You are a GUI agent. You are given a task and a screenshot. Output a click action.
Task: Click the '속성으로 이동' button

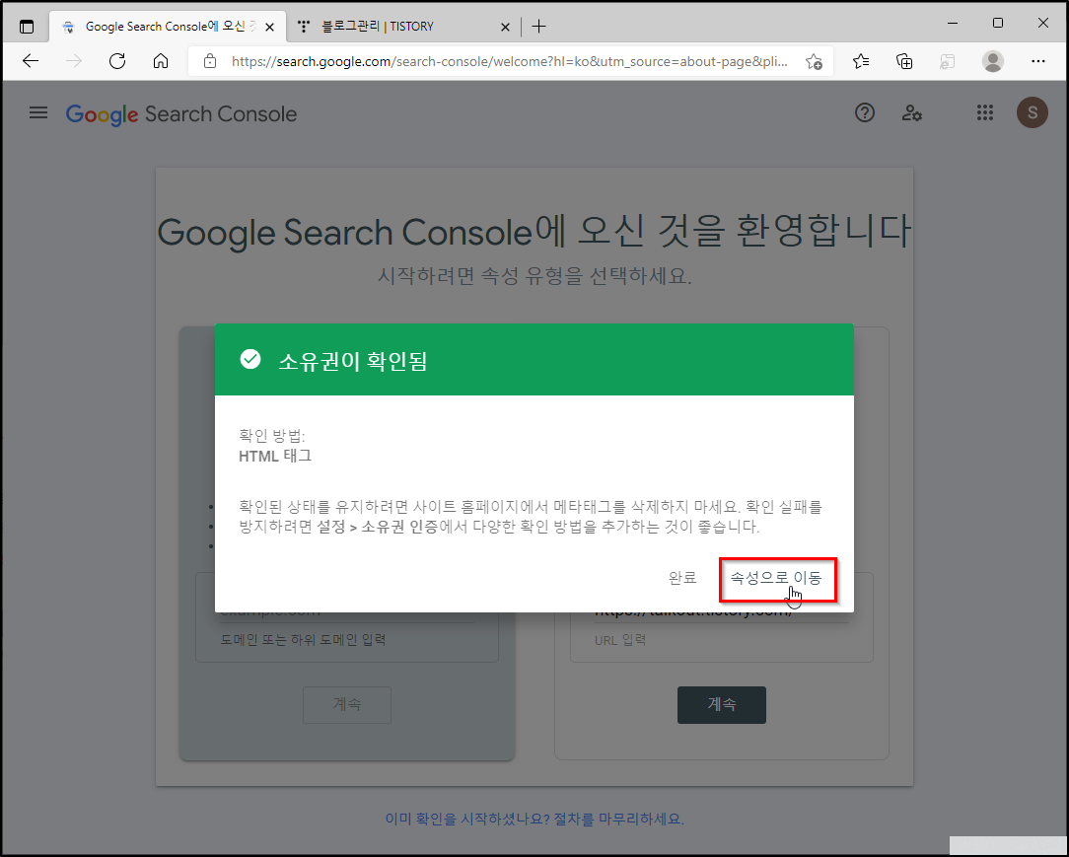click(x=776, y=578)
